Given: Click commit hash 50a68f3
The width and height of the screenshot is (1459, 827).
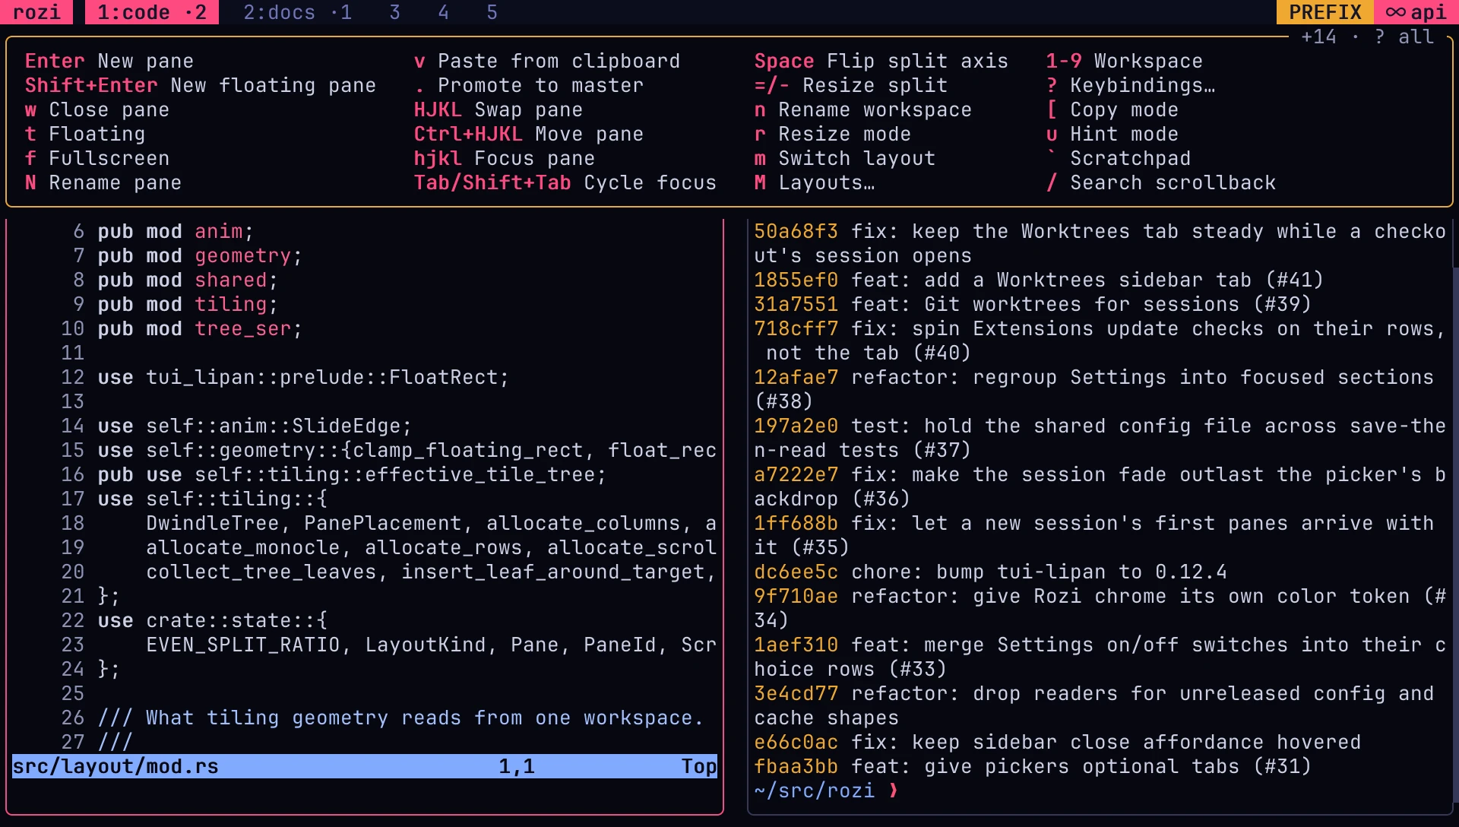Looking at the screenshot, I should (x=796, y=231).
